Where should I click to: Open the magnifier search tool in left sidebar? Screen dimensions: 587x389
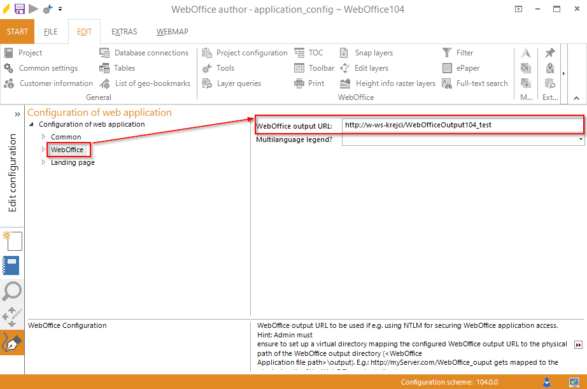coord(12,291)
